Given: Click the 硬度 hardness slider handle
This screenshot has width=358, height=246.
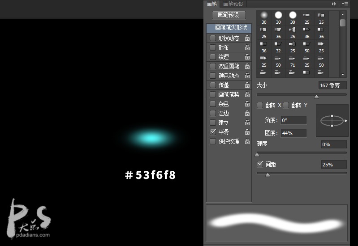Looking at the screenshot, I should tap(257, 155).
